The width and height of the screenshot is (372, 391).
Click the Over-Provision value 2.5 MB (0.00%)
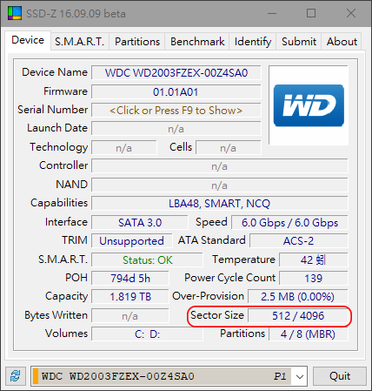coord(298,297)
